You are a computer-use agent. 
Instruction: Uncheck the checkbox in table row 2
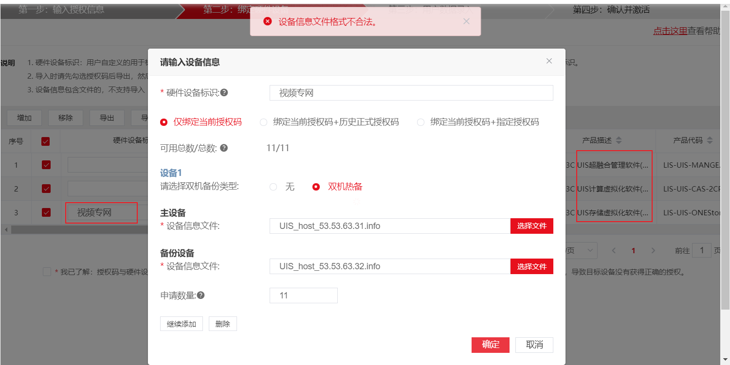(x=46, y=189)
